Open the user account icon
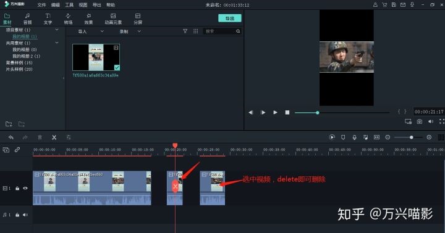The image size is (445, 233). point(375,5)
